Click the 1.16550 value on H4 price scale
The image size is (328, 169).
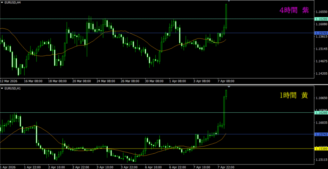(321, 12)
